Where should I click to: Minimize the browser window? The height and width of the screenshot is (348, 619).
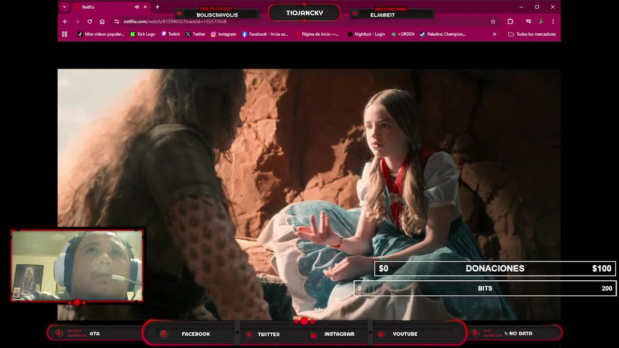(521, 7)
